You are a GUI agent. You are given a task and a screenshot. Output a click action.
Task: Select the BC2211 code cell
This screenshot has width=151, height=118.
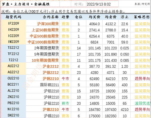[x=13, y=84]
